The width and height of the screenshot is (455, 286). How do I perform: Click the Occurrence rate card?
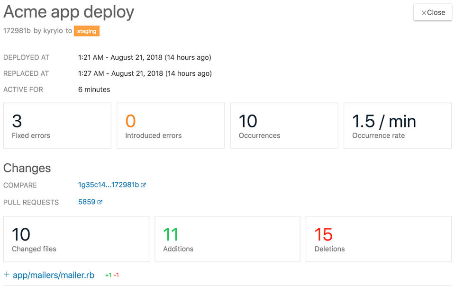397,125
